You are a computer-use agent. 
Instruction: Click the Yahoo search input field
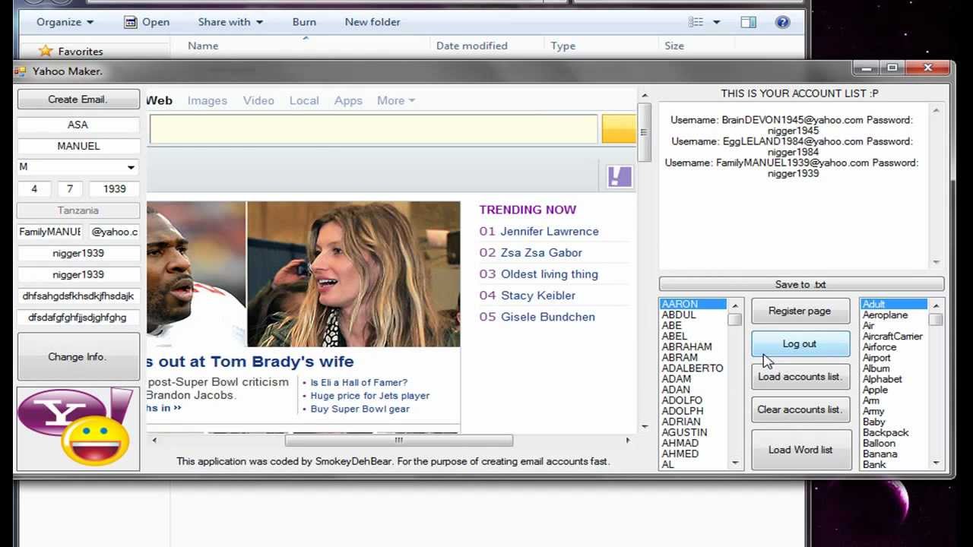[x=373, y=129]
